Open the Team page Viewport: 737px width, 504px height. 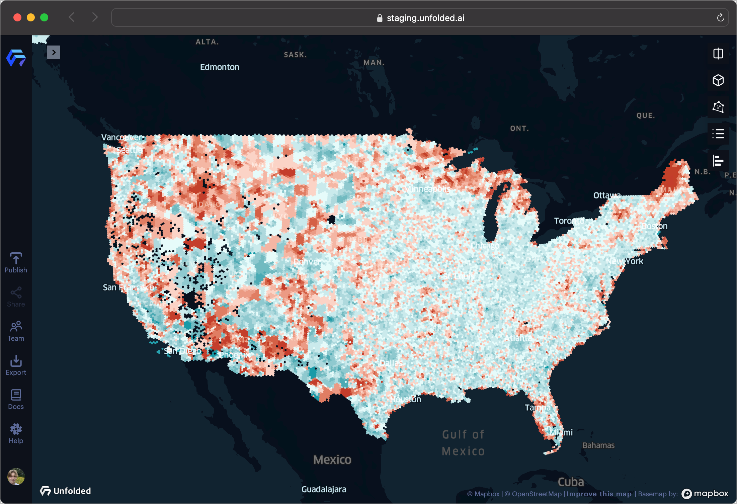click(x=16, y=331)
